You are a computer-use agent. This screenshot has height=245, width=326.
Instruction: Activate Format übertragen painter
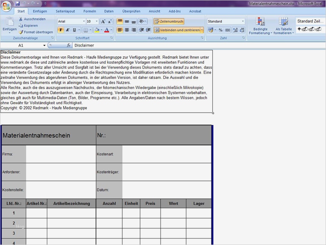[36, 32]
